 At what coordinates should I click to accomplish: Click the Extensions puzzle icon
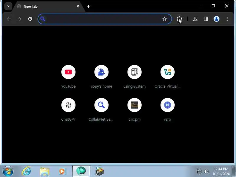(179, 19)
